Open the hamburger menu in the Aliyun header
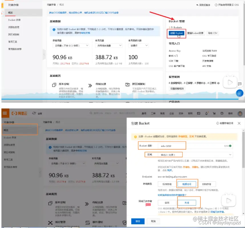This screenshot has width=245, height=228. pyautogui.click(x=5, y=113)
